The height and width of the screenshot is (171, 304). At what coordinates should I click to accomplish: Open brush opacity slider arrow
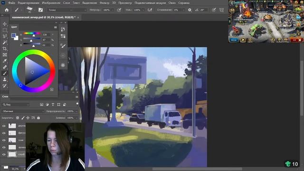113,10
